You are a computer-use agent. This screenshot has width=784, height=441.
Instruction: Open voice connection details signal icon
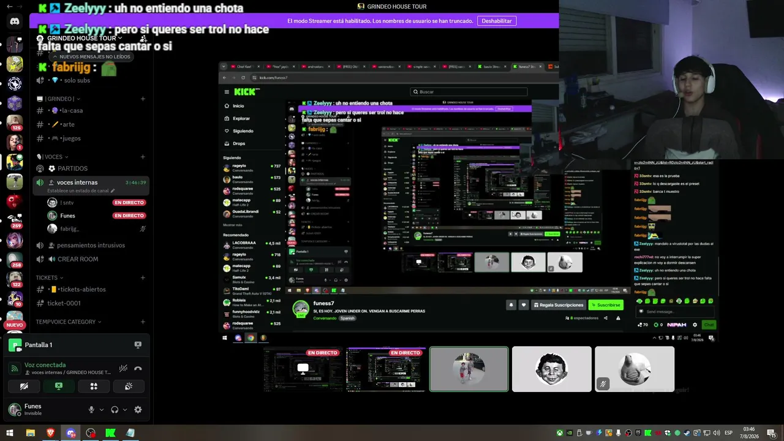coord(15,368)
